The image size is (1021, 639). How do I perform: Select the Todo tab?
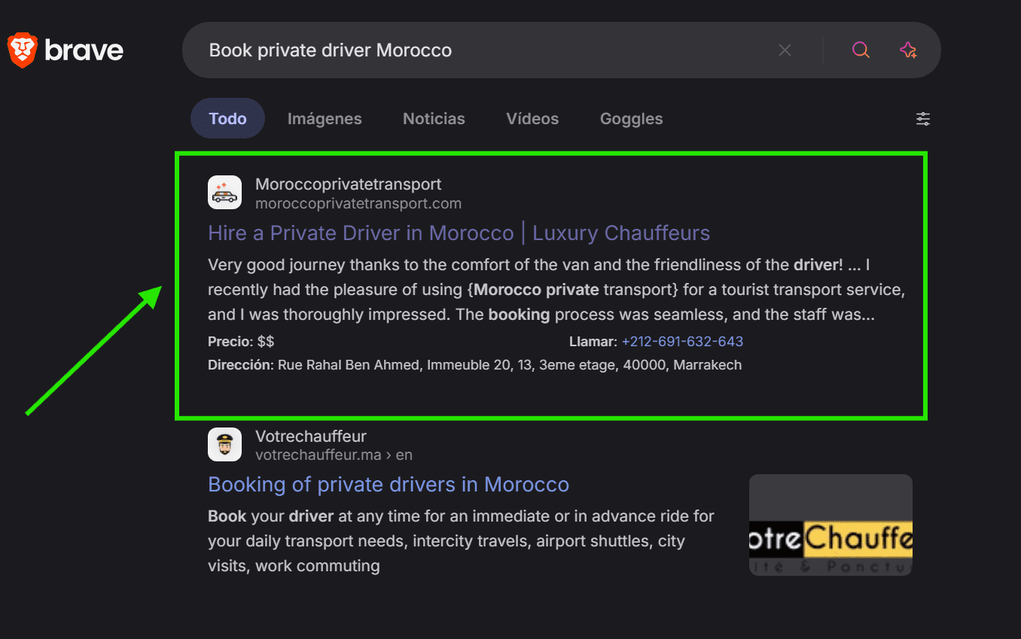227,119
